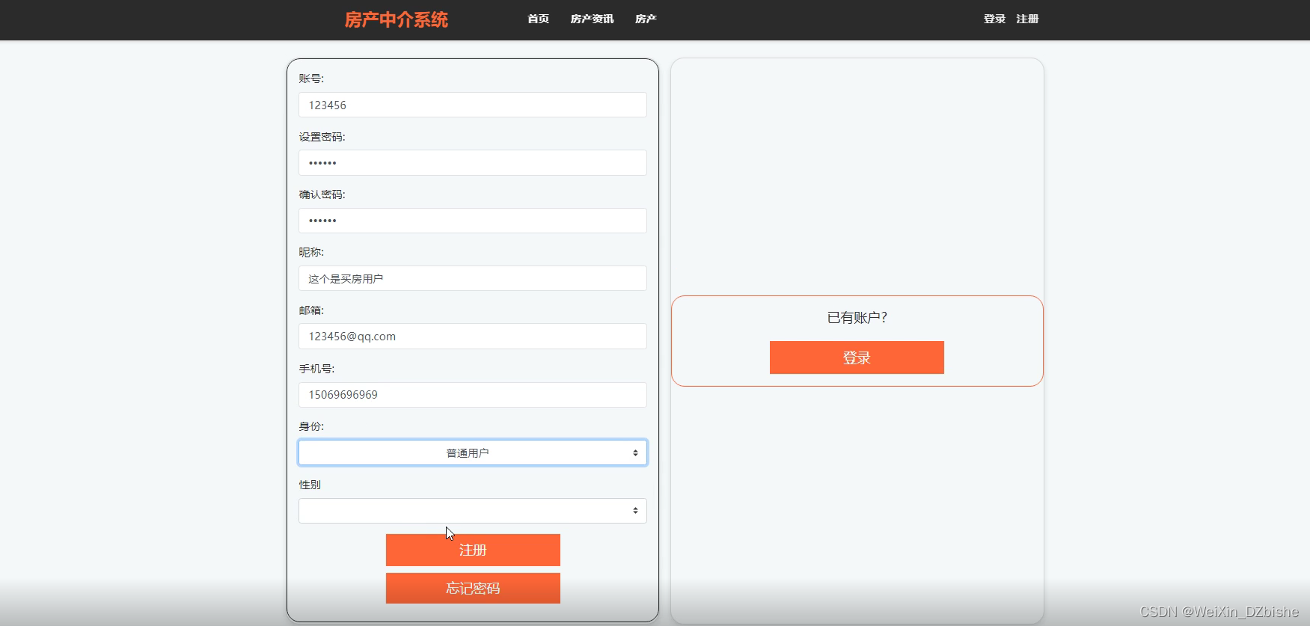
Task: Click the 忘记密码 button
Action: pos(473,588)
